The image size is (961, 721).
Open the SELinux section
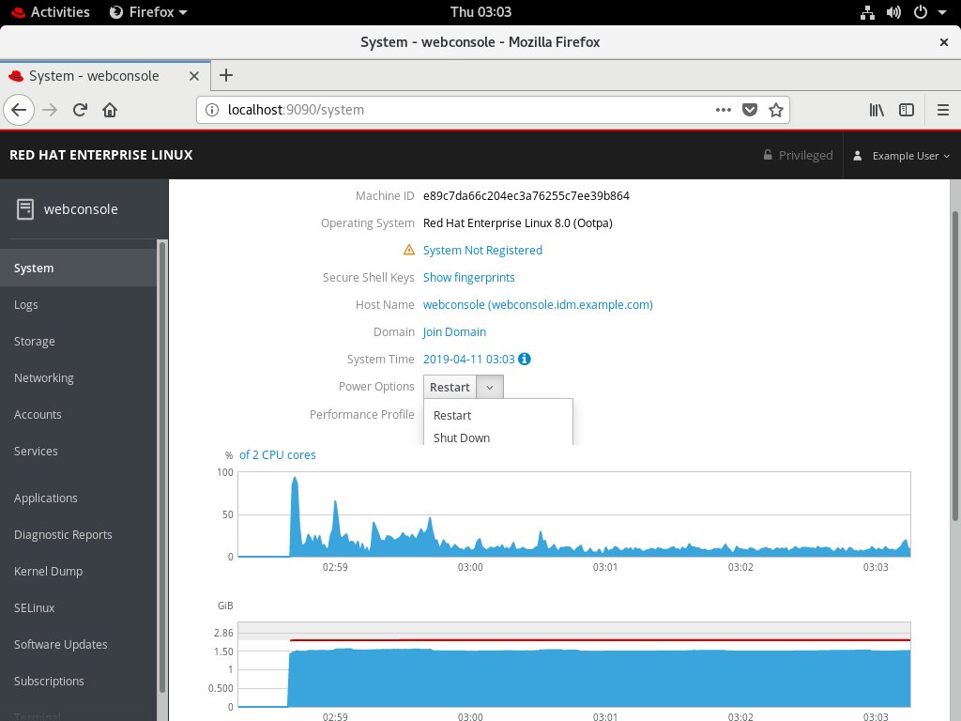pyautogui.click(x=79, y=607)
